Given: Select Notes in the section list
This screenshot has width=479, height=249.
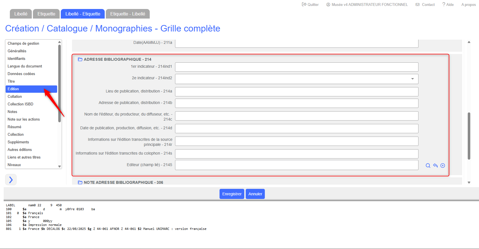Looking at the screenshot, I should (x=12, y=112).
